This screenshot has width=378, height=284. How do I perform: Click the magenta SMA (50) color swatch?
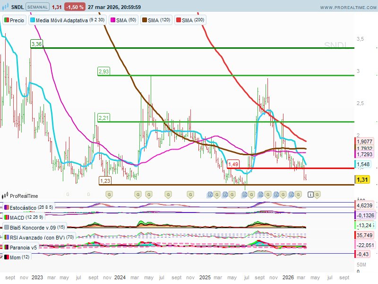[112, 20]
